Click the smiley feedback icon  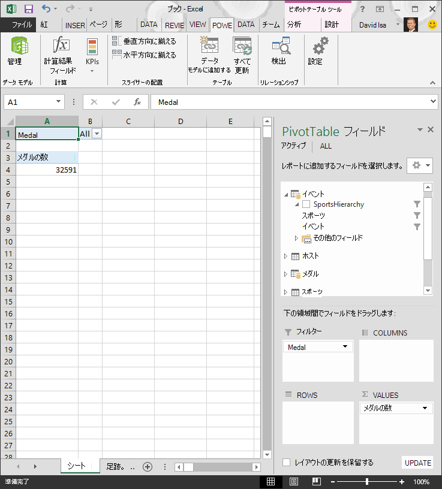click(432, 25)
